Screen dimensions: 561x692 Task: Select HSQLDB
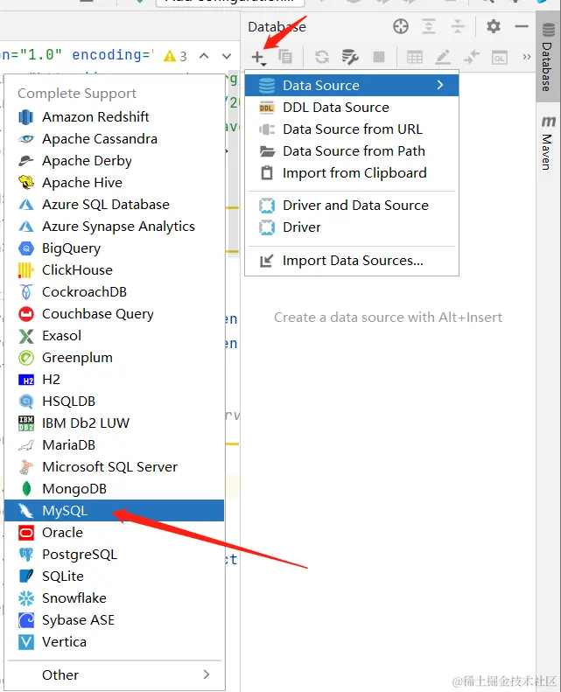pos(115,402)
